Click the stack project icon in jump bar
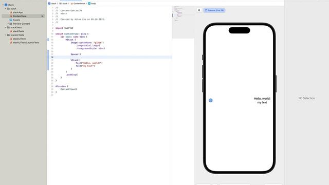Screen dimensions: 329x185 point(49,4)
